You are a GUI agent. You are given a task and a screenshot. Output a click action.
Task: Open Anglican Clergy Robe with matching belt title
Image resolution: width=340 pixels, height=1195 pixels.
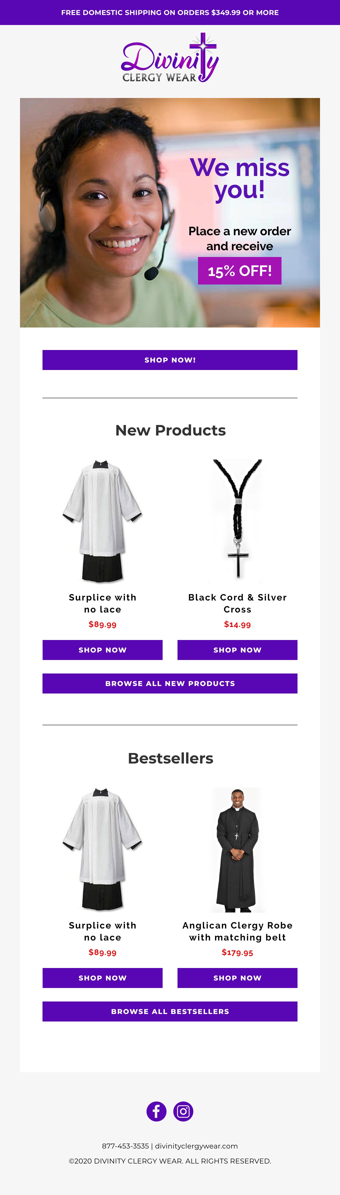pos(237,931)
